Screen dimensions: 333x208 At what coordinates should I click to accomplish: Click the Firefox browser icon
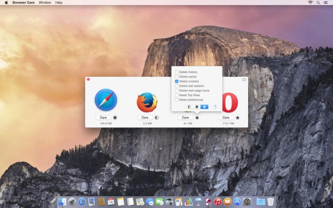(x=147, y=102)
